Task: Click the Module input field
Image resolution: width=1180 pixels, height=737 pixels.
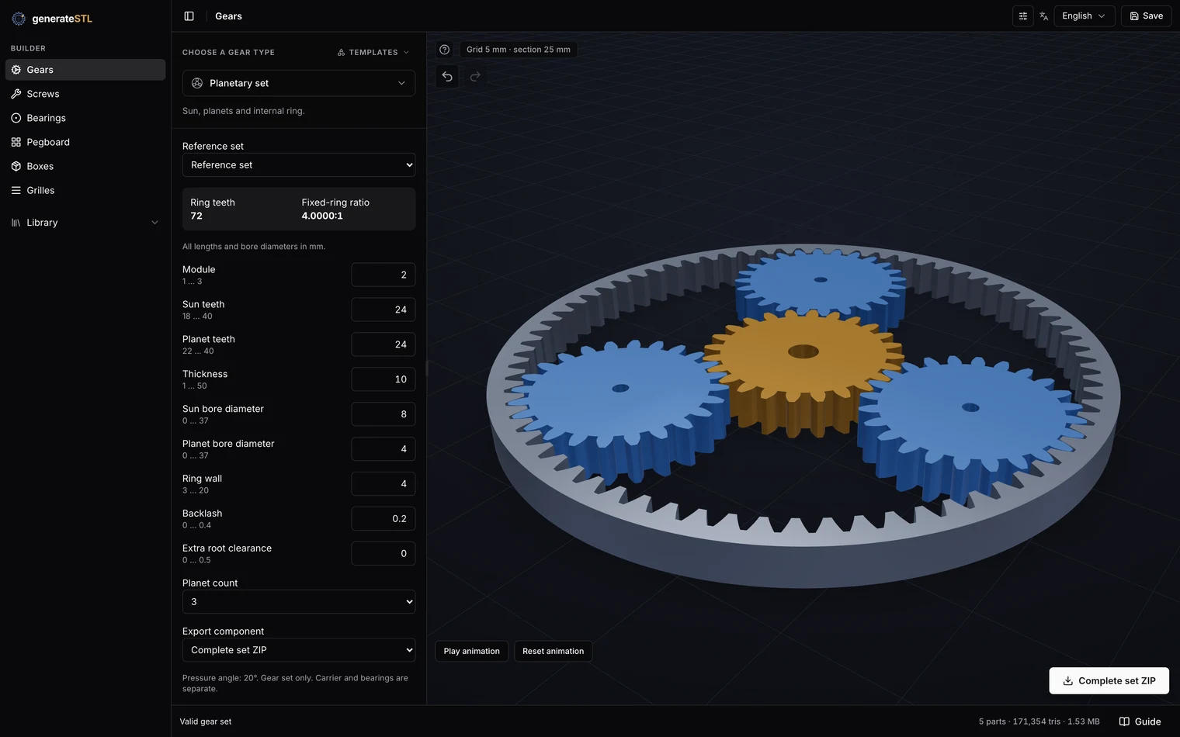Action: tap(383, 275)
